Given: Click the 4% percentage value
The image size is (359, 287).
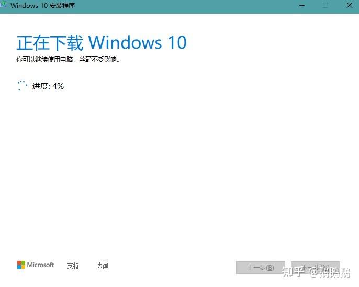Looking at the screenshot, I should click(58, 86).
